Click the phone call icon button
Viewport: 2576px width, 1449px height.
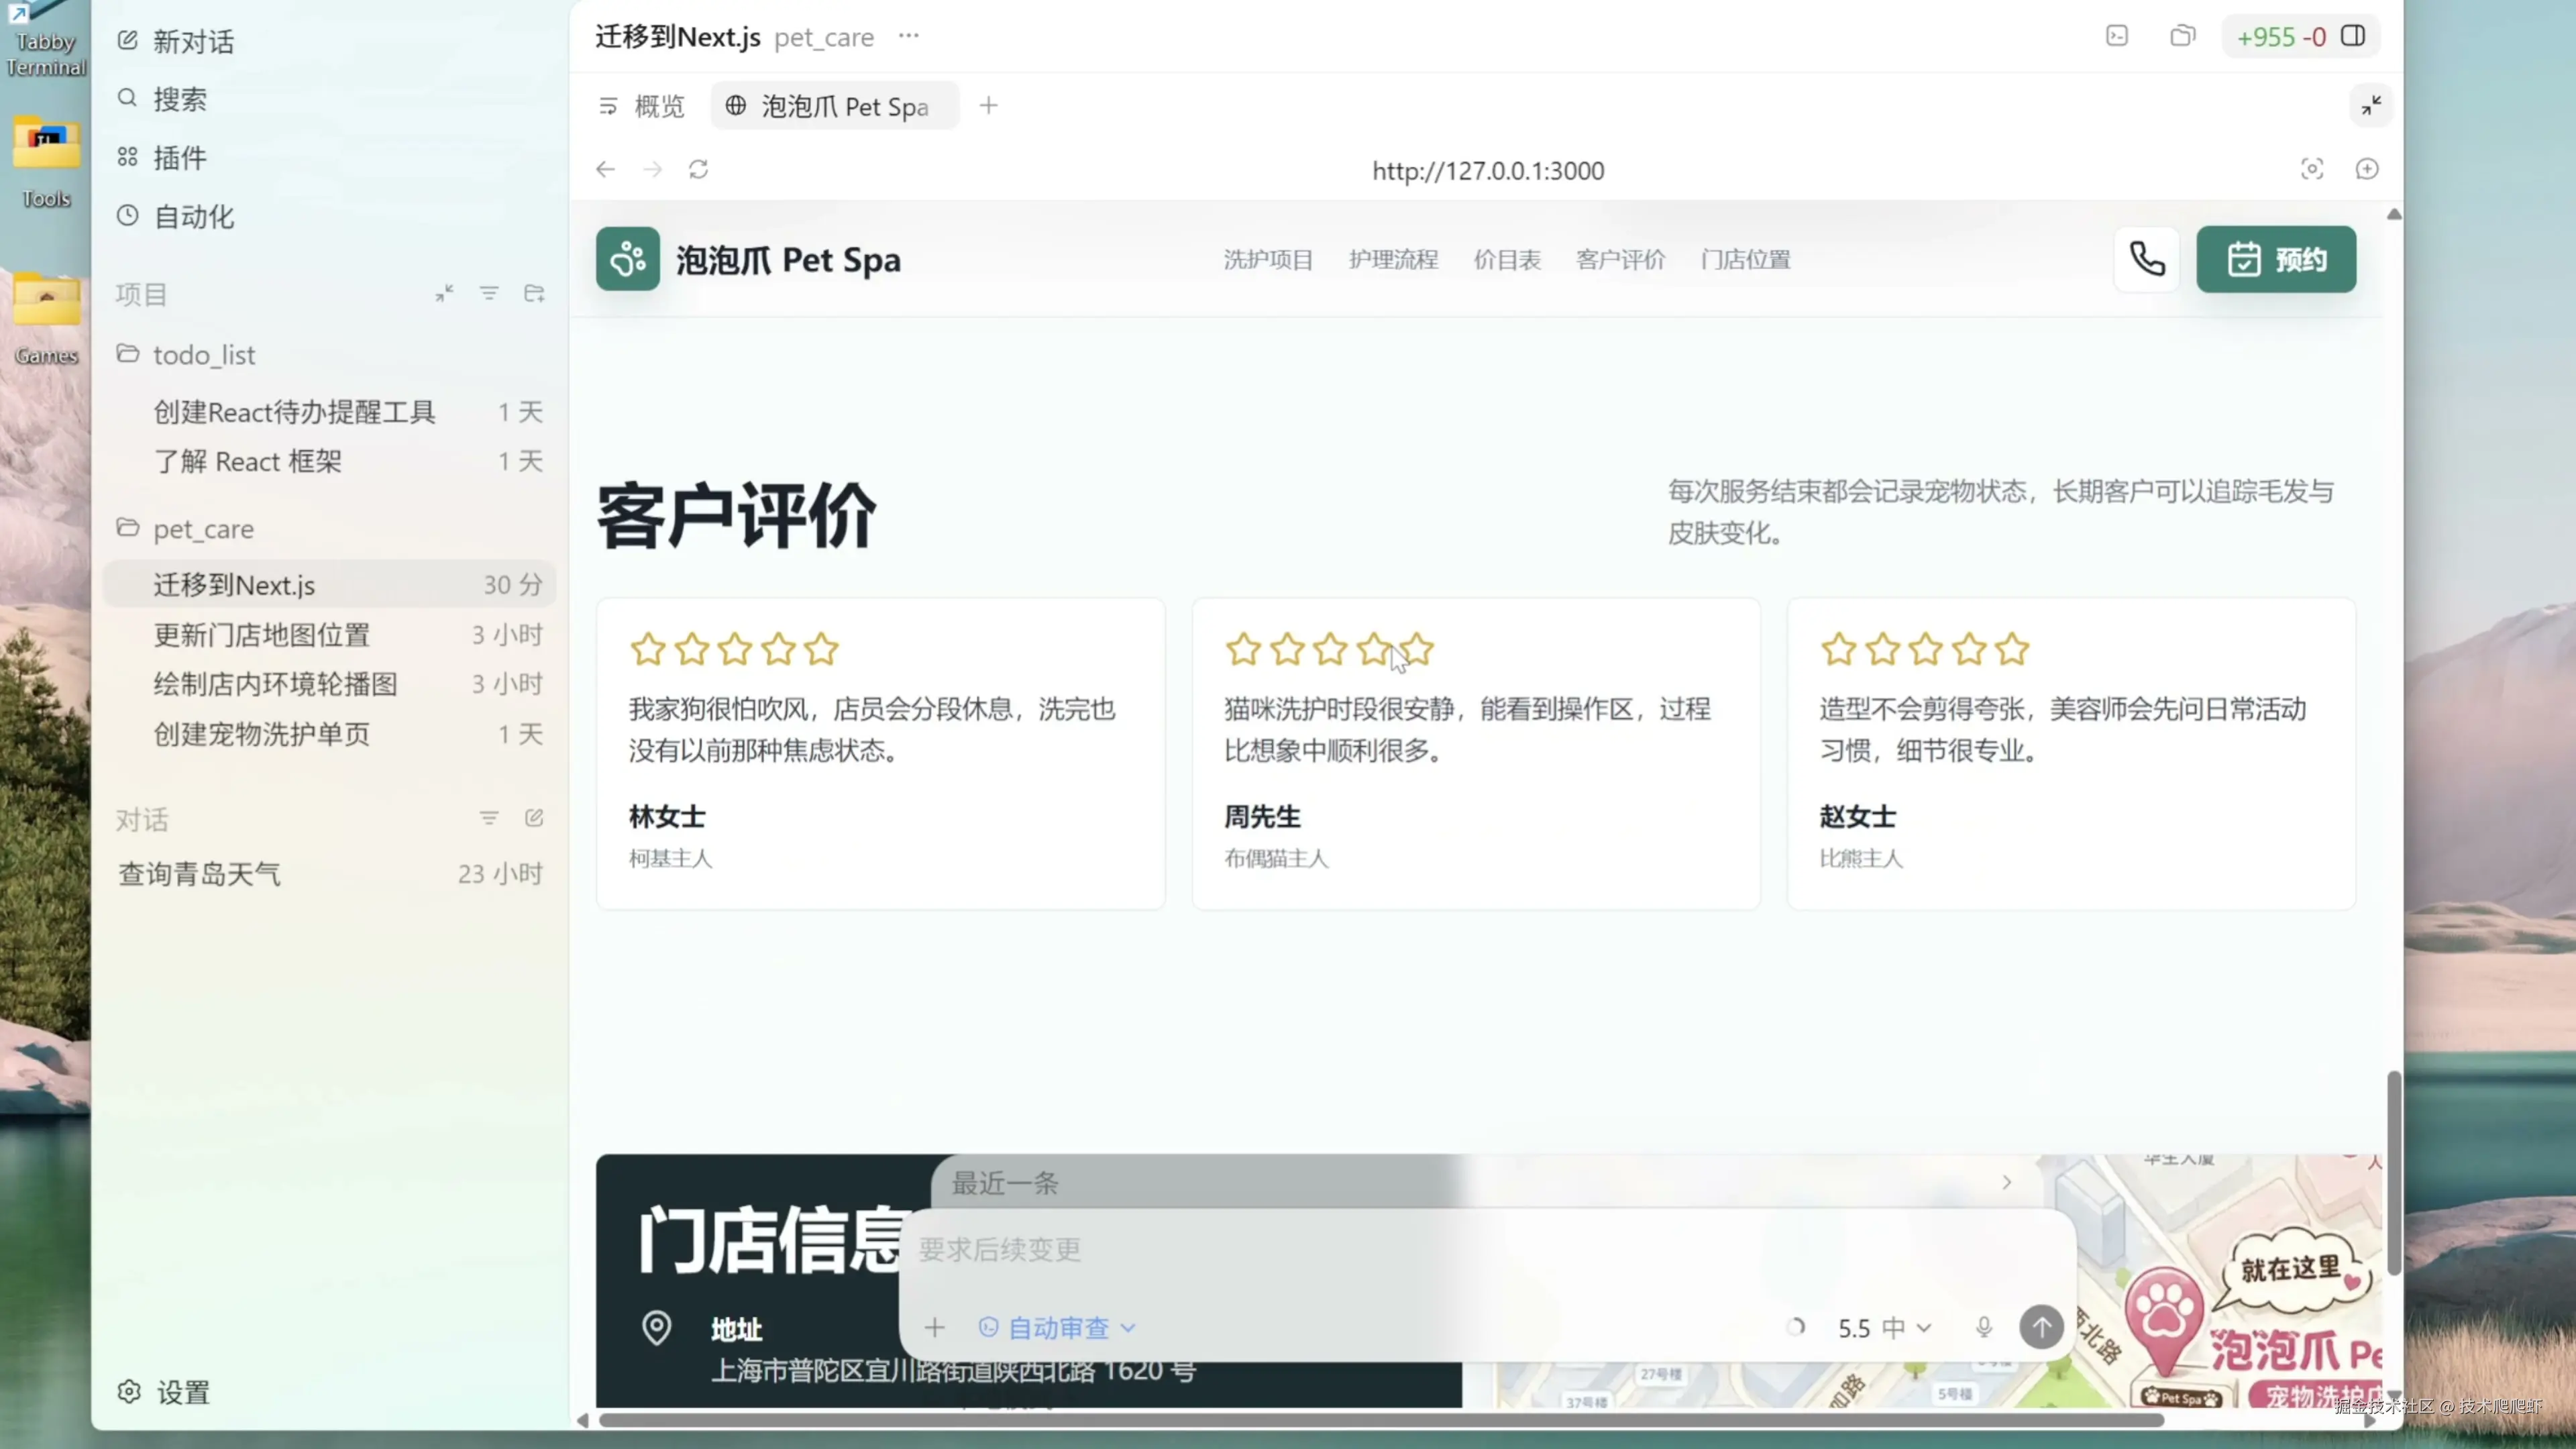tap(2146, 260)
